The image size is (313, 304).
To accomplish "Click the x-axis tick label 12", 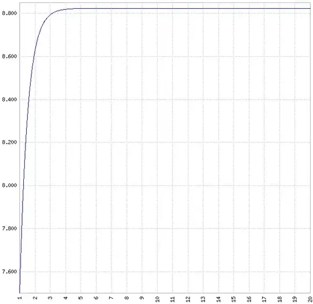I will point(188,299).
